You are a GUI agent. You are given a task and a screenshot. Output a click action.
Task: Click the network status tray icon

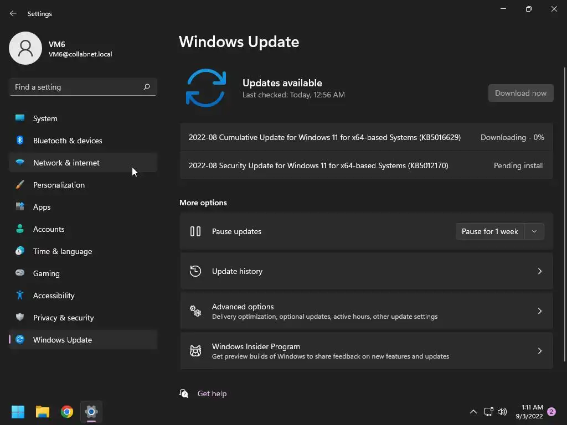tap(488, 412)
